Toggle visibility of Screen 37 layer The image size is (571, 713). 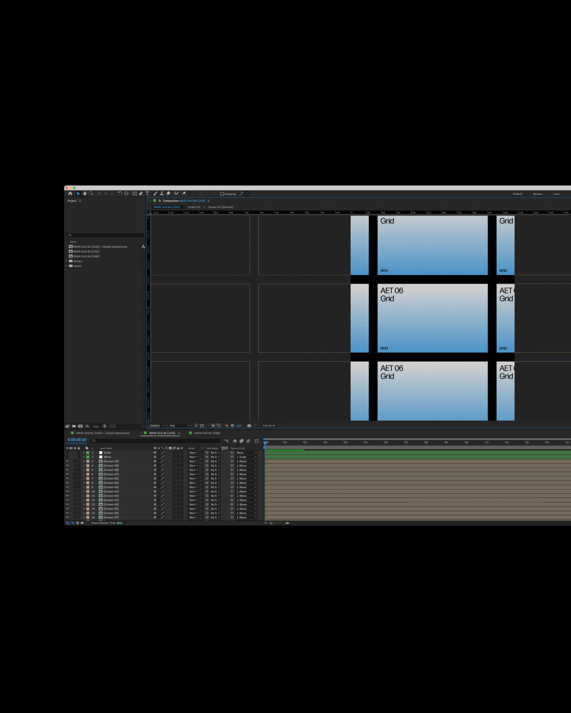(x=67, y=517)
